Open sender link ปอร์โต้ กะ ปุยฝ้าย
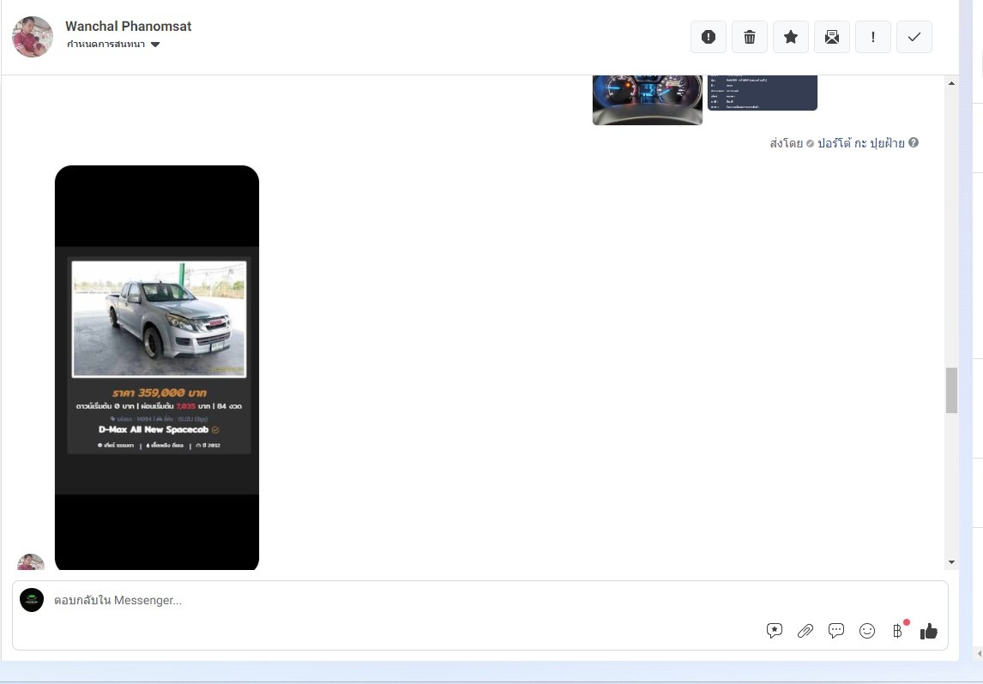Image resolution: width=983 pixels, height=684 pixels. (860, 143)
